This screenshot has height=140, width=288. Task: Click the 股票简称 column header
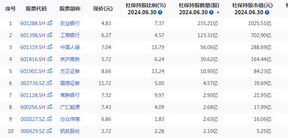coord(70,9)
